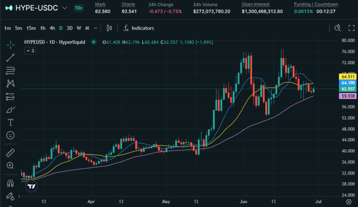Click the May date axis label
This screenshot has width=358, height=207.
pos(166,202)
